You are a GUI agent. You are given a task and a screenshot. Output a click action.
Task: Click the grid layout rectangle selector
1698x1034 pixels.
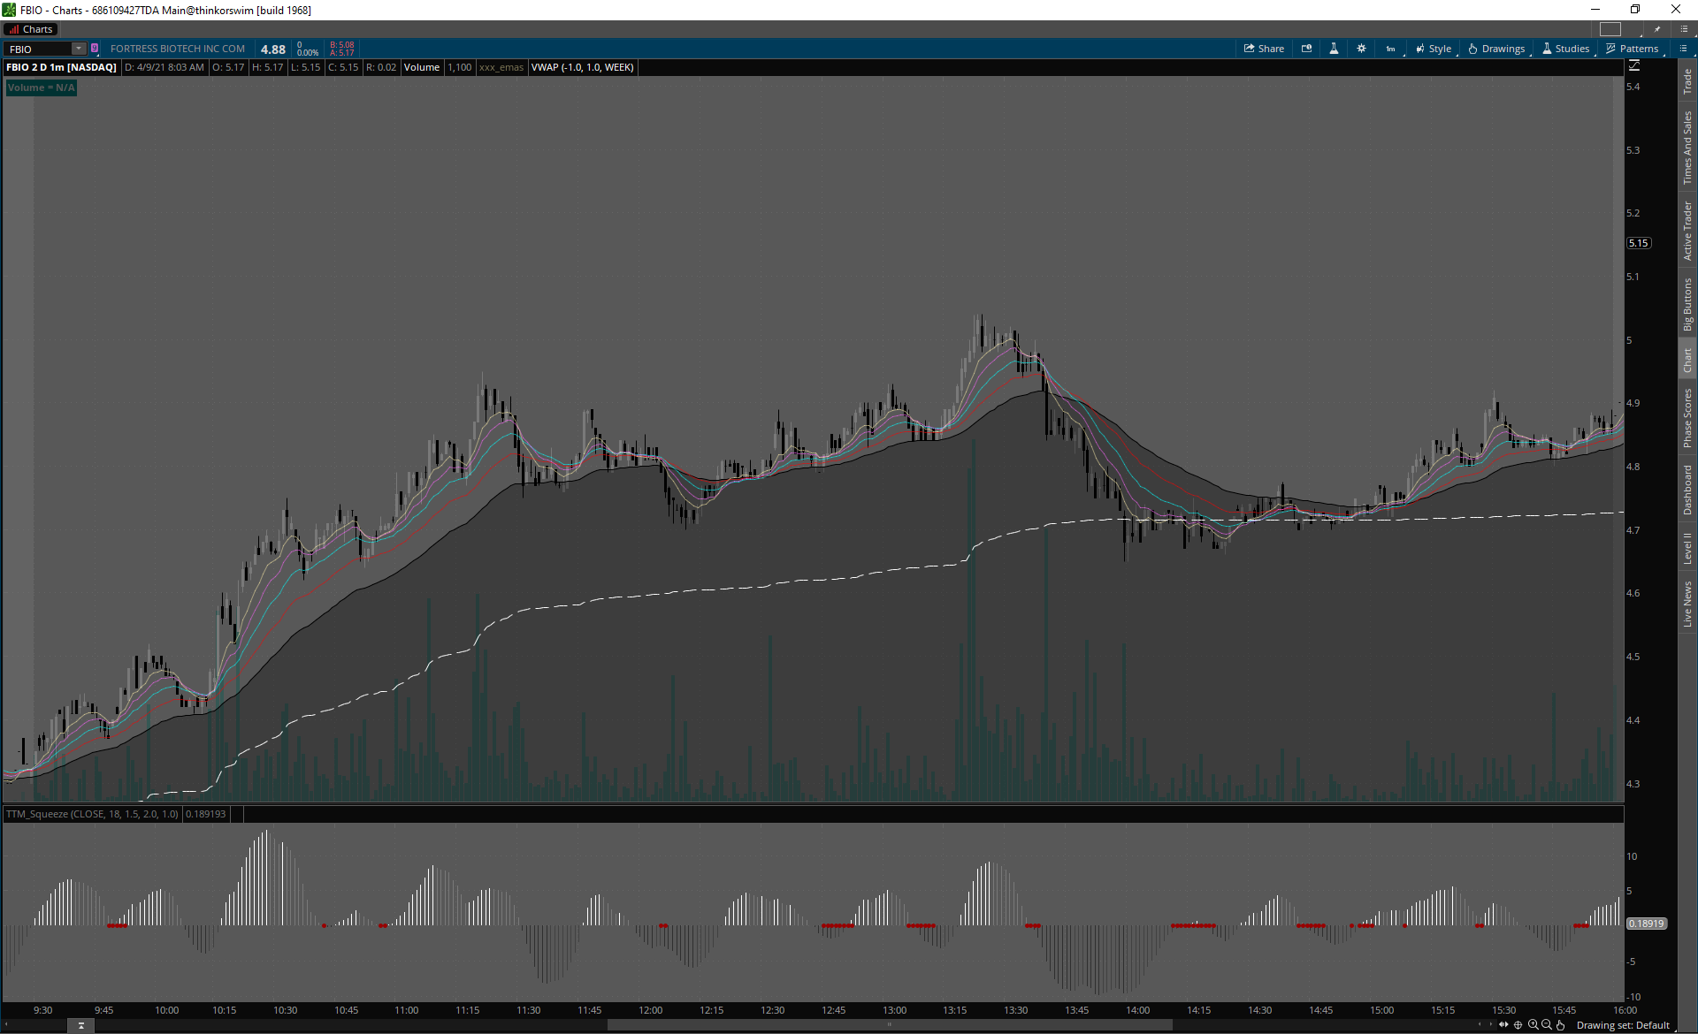(1610, 29)
